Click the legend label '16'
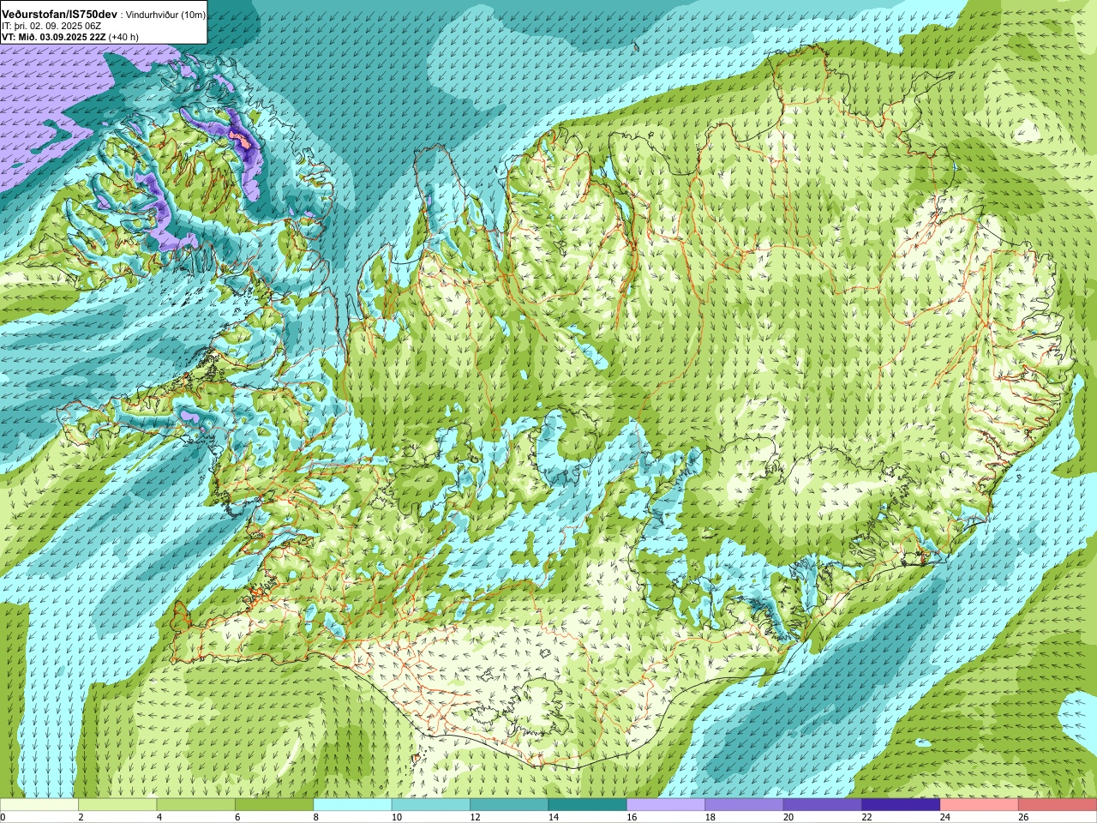 tap(632, 817)
